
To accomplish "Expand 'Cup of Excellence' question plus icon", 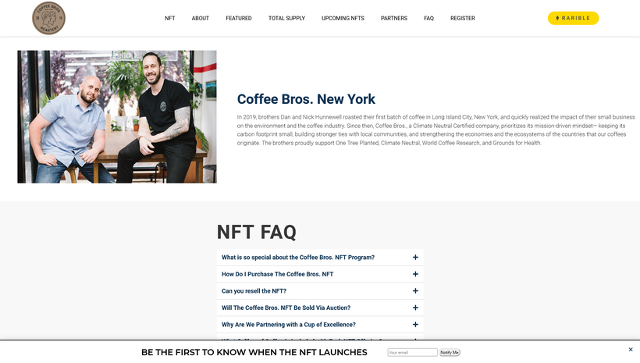I will (x=415, y=325).
